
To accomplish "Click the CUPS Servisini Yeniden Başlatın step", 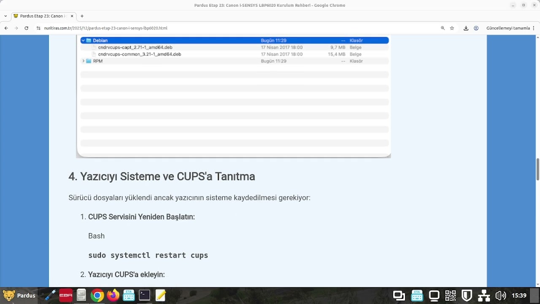I will [x=141, y=217].
